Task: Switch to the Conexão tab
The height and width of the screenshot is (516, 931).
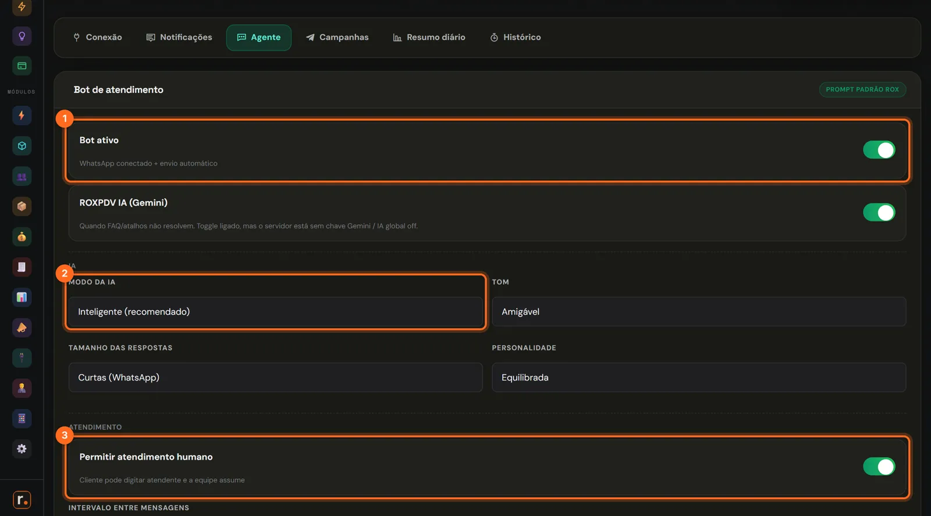Action: tap(97, 37)
